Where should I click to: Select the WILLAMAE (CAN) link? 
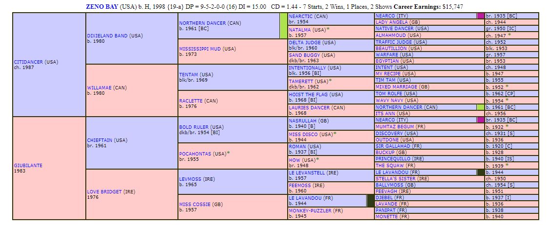tap(100, 88)
